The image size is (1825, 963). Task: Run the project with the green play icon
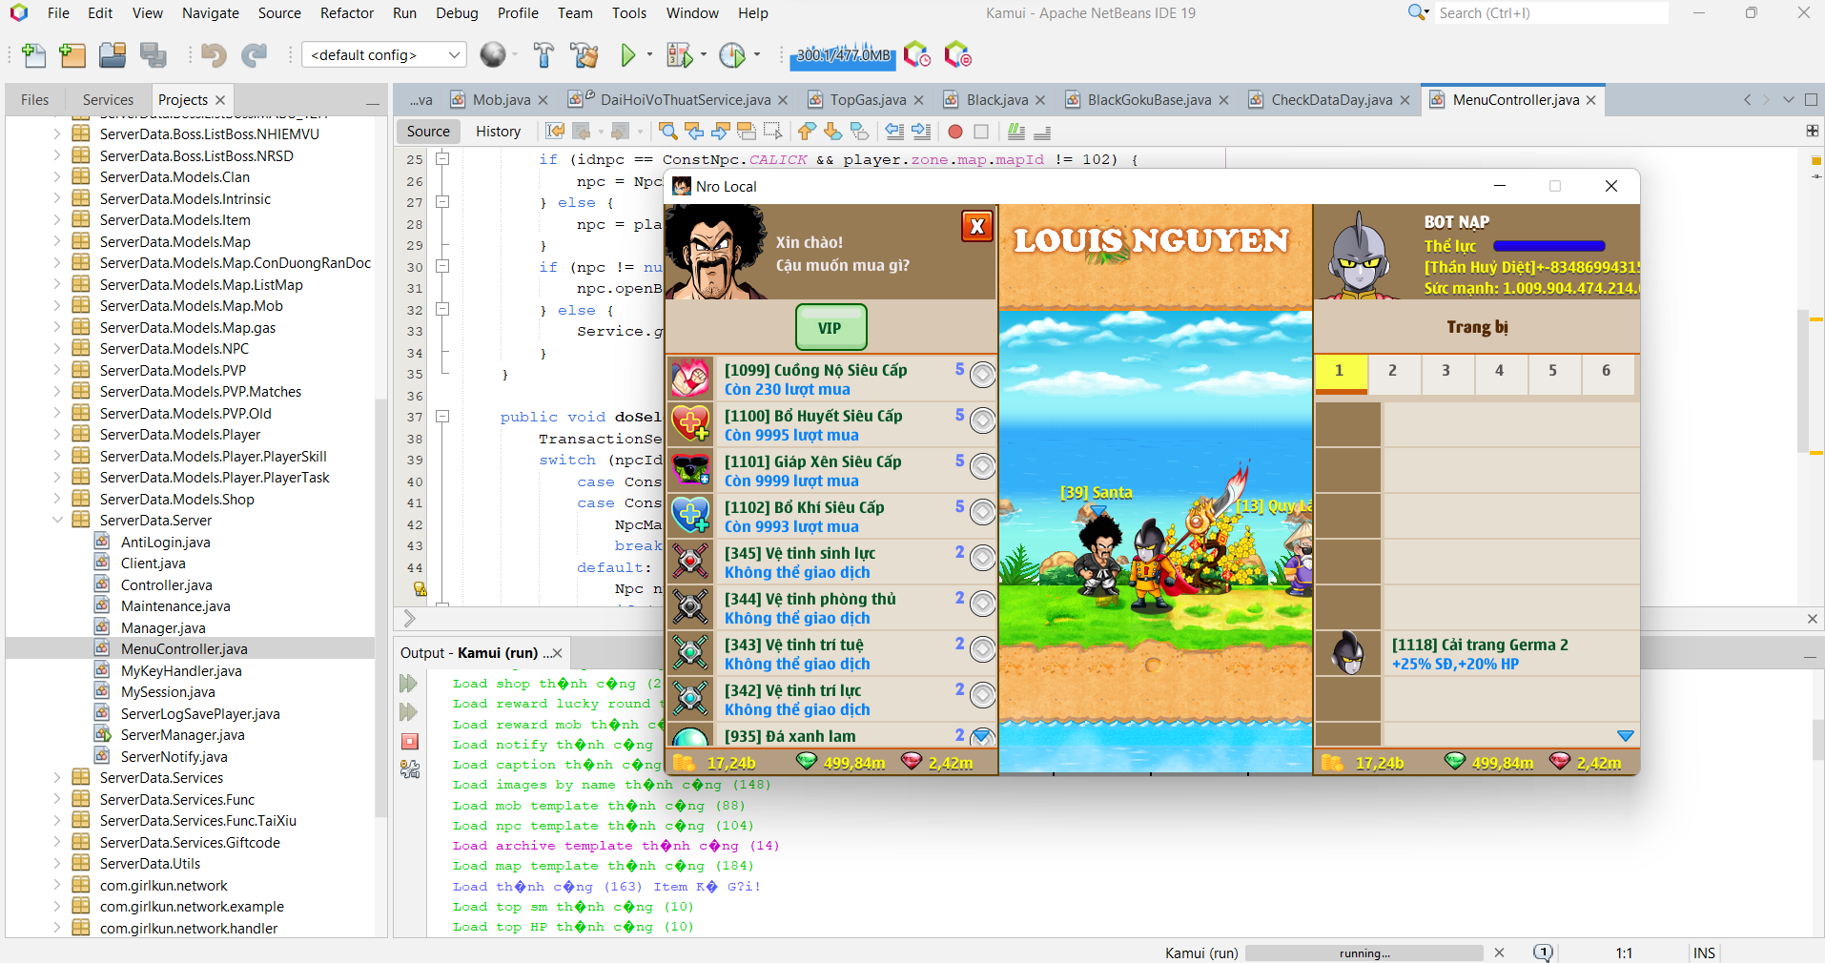[627, 55]
